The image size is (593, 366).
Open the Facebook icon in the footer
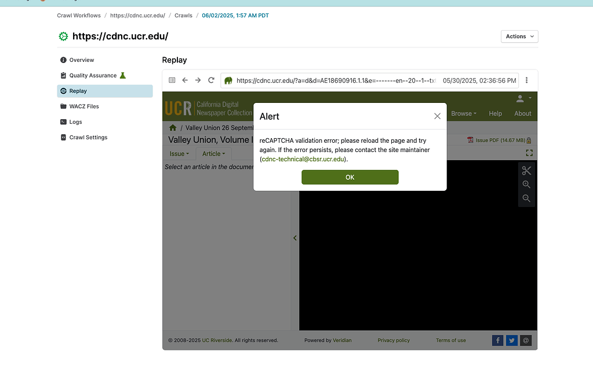click(497, 340)
